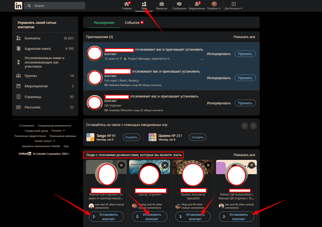This screenshot has width=322, height=227.
Task: Click the followers and following person icon
Action: coord(19,62)
